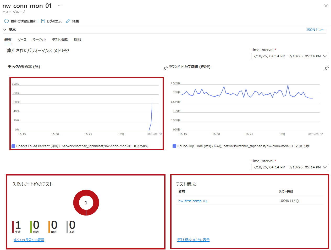This screenshot has width=331, height=250.
Task: Click the 失敗 count of 1
Action: 18,225
